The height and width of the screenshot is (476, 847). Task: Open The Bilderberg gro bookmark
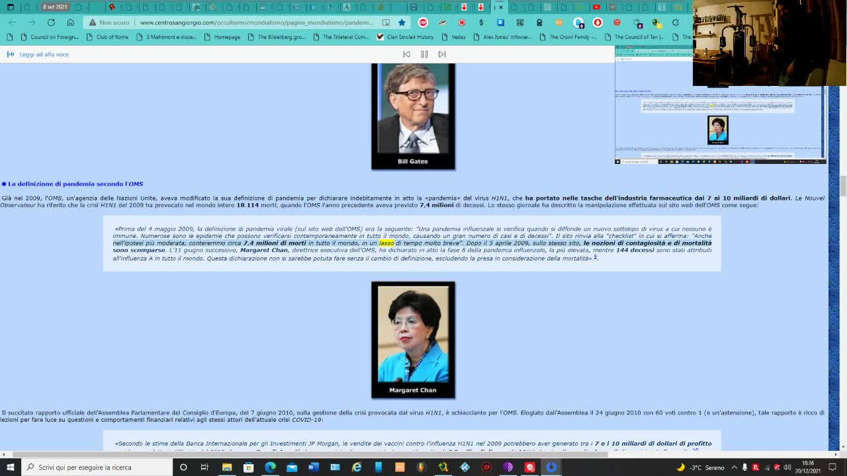(276, 37)
